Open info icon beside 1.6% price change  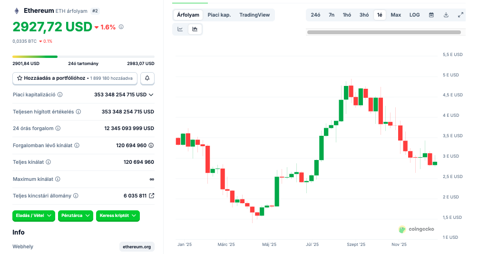click(121, 27)
